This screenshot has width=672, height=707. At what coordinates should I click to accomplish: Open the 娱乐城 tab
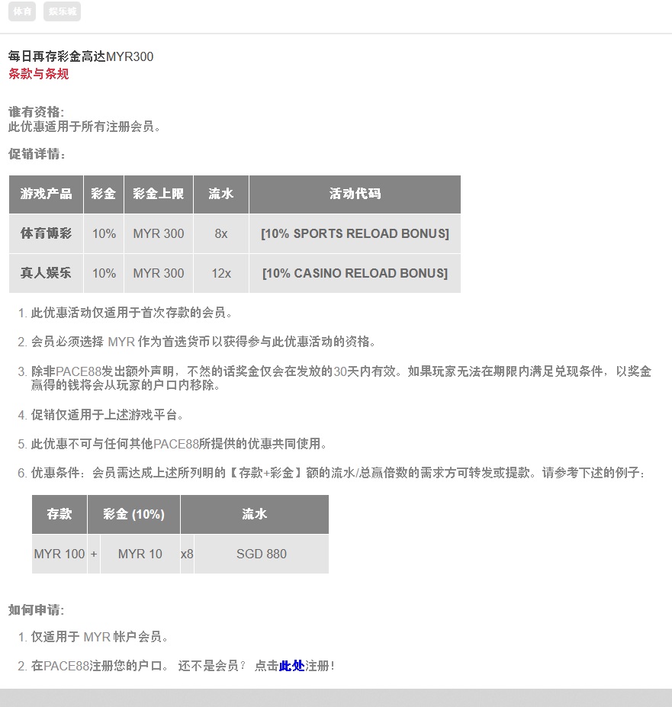click(62, 11)
